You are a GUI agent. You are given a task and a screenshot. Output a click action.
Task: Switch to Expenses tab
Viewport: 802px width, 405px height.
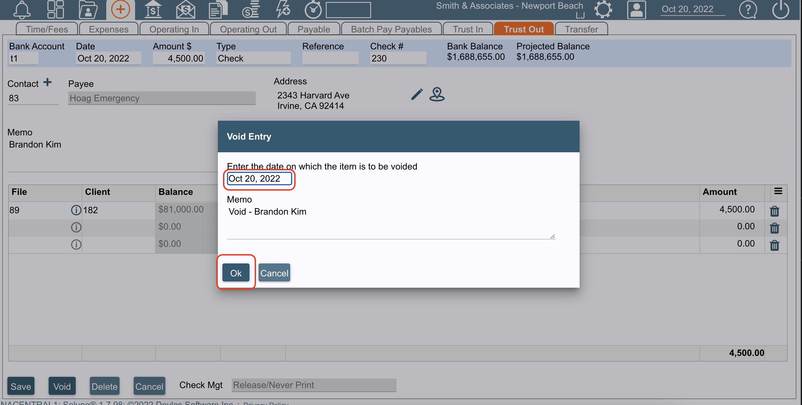(108, 29)
